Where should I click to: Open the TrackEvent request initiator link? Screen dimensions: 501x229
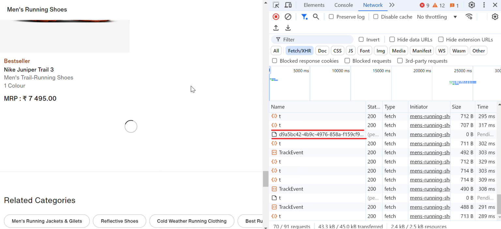429,152
